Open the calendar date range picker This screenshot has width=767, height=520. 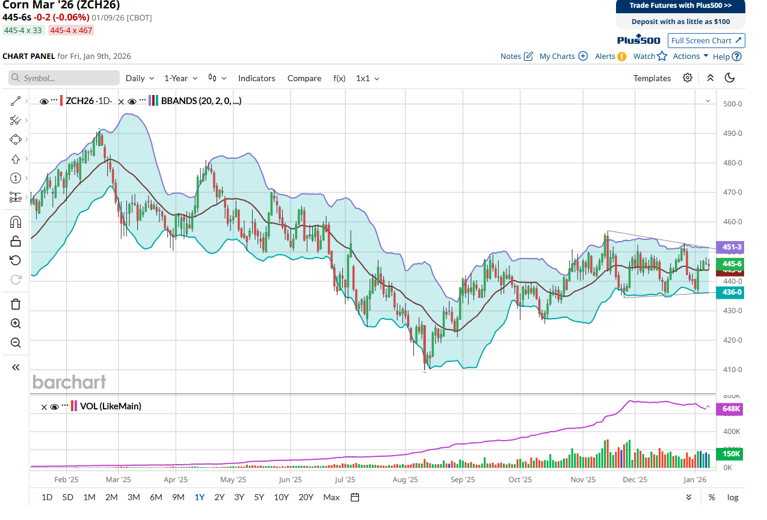tap(355, 497)
